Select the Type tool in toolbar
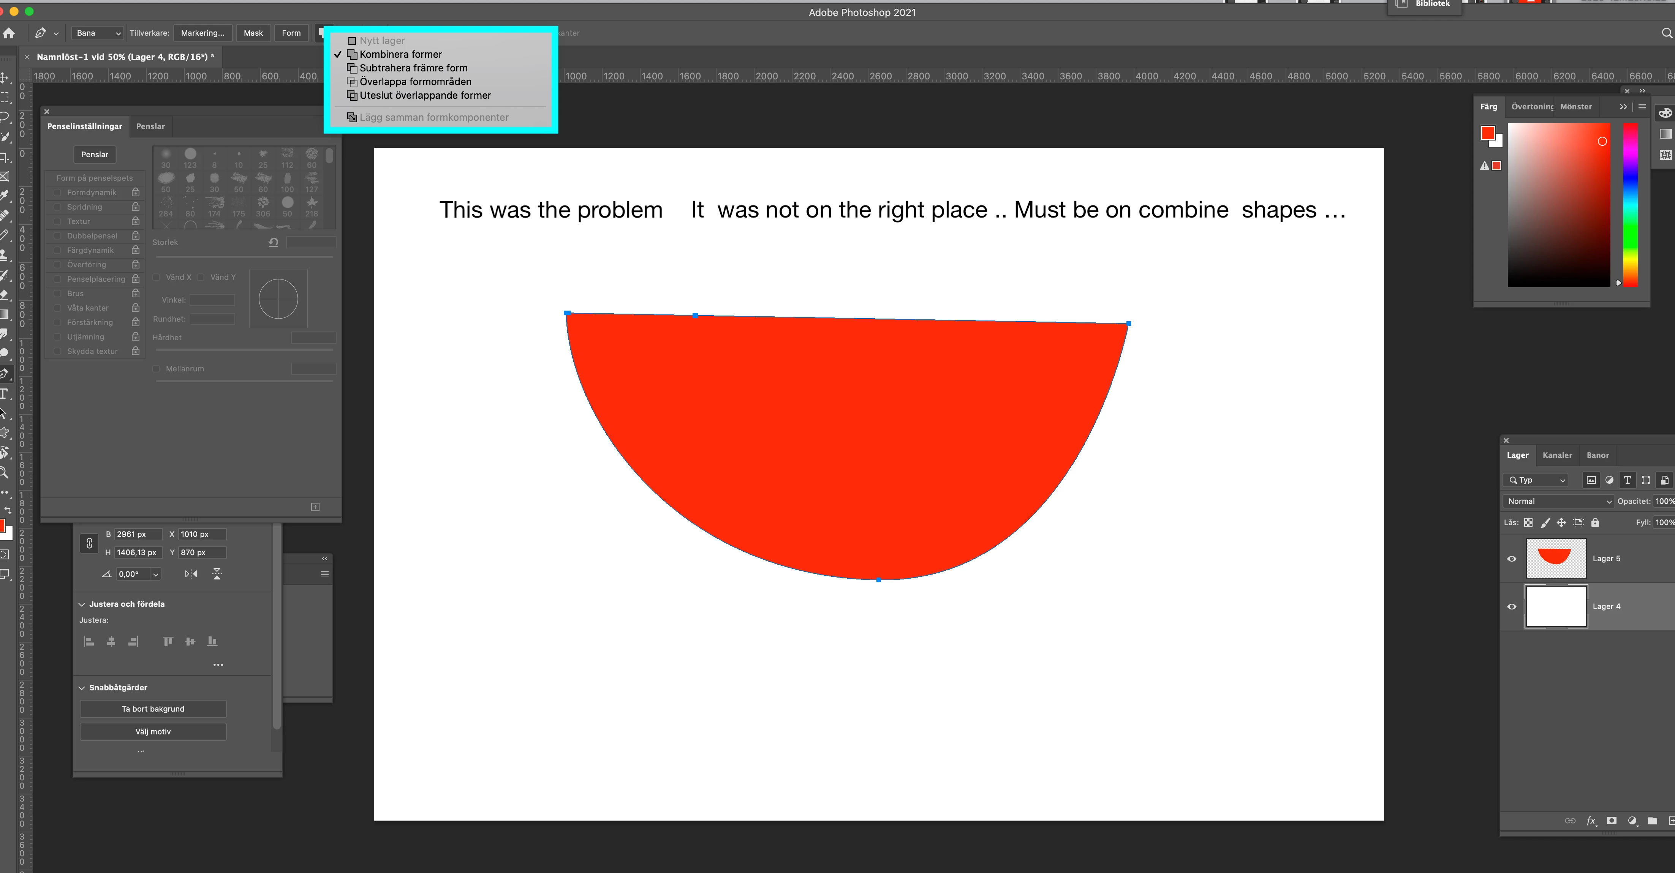The image size is (1675, 873). point(5,394)
